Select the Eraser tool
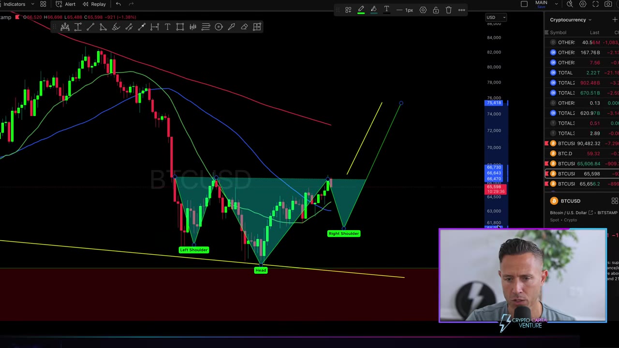Screen dimensions: 619x348 click(244, 27)
